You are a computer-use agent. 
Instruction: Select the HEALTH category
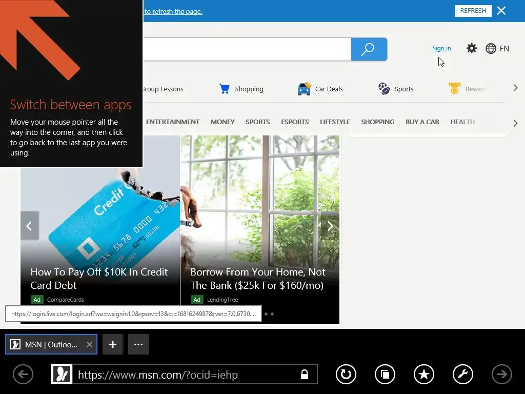[x=462, y=122]
